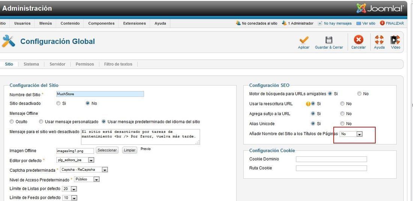
Task: Switch to the Sistema tab
Action: 31,64
